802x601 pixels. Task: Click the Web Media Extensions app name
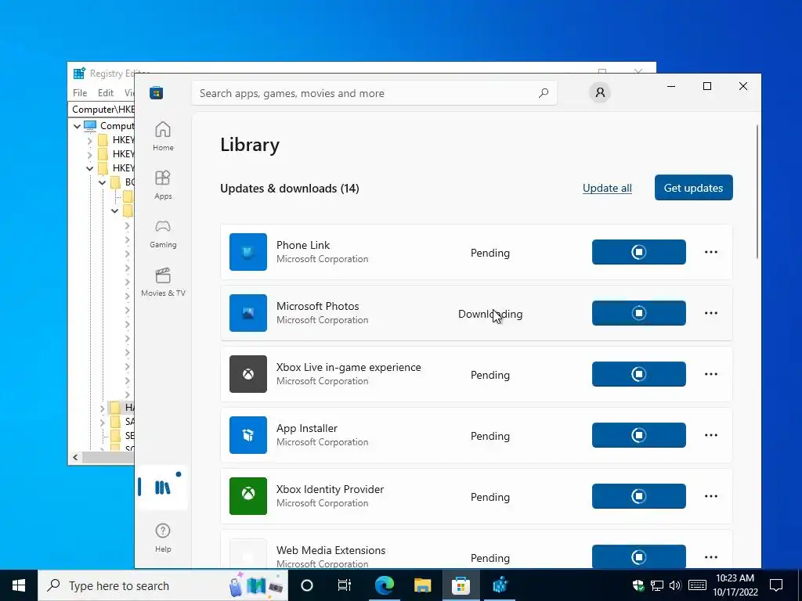pos(331,550)
